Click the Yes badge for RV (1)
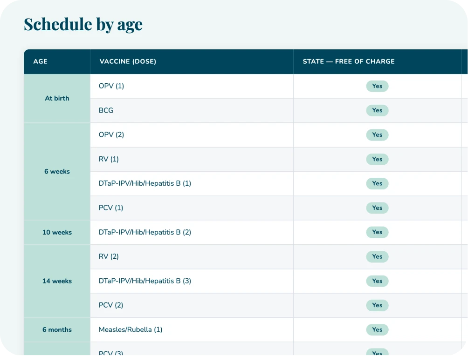The image size is (468, 356). point(377,159)
